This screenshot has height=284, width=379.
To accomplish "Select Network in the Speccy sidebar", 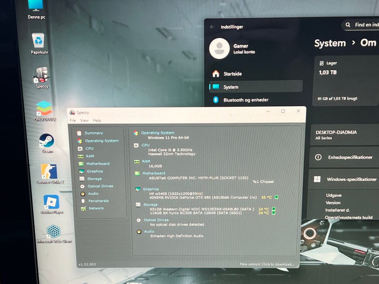I will coord(96,208).
